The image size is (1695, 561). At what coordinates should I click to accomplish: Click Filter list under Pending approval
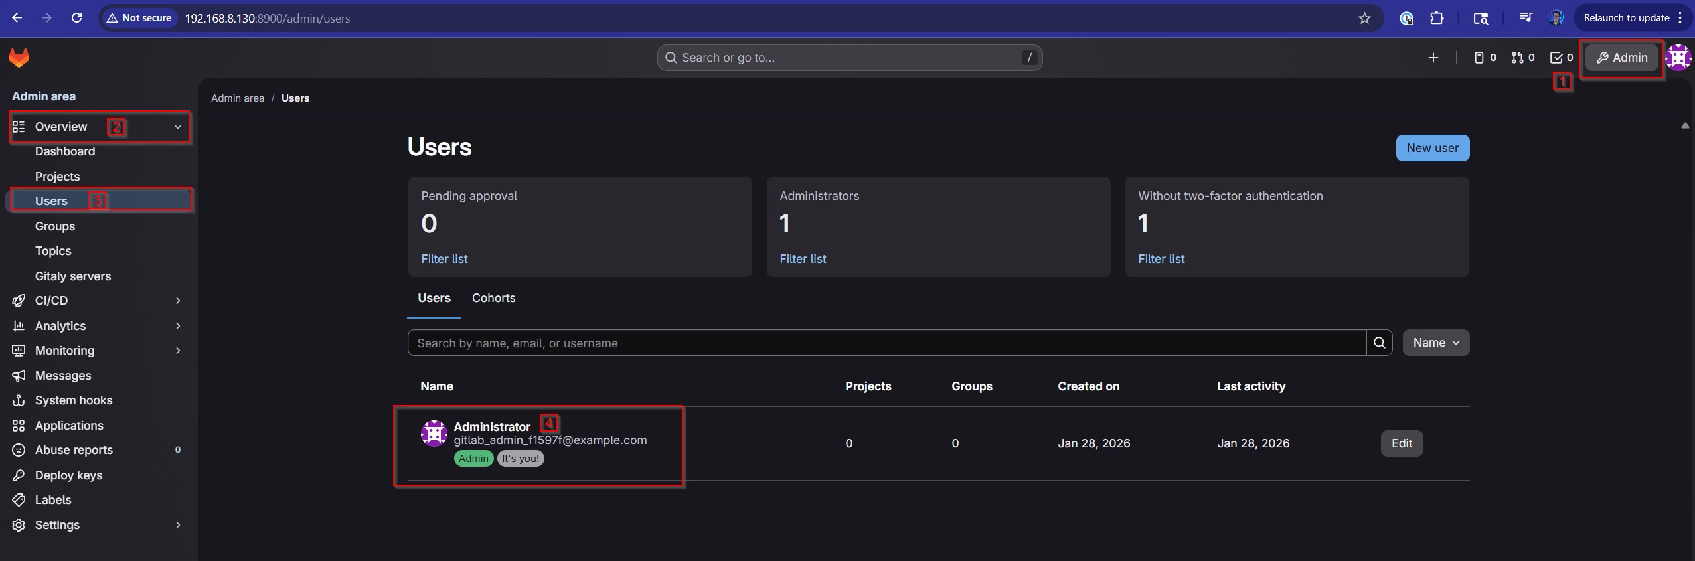click(x=444, y=259)
